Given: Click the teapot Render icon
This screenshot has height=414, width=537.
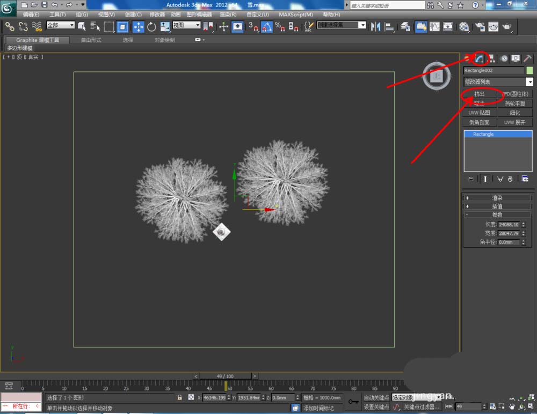Looking at the screenshot, I should point(506,26).
